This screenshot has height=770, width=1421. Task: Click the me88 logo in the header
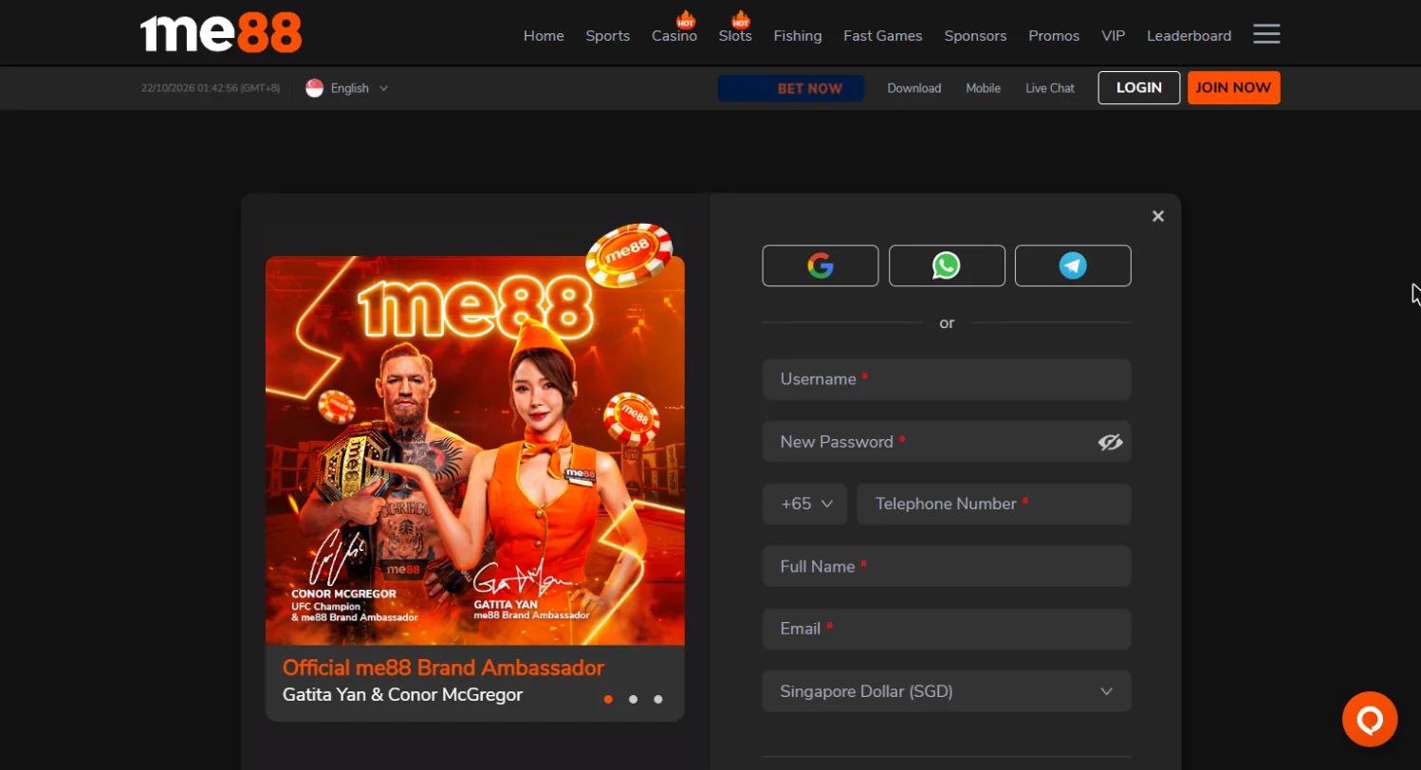pyautogui.click(x=221, y=33)
